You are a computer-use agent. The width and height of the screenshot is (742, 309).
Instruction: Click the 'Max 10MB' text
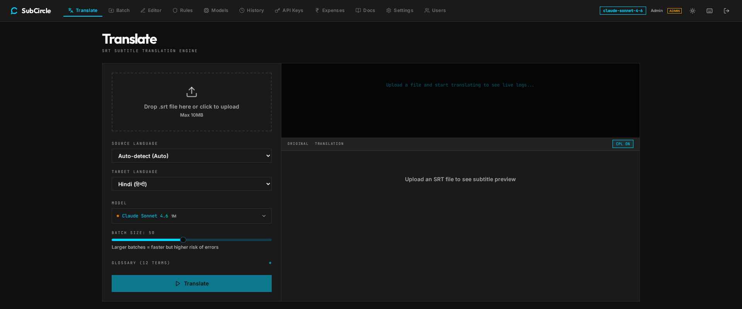[x=192, y=115]
